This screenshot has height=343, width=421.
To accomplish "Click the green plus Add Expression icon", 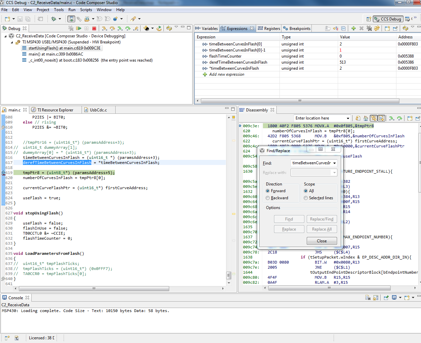I will coord(353,29).
